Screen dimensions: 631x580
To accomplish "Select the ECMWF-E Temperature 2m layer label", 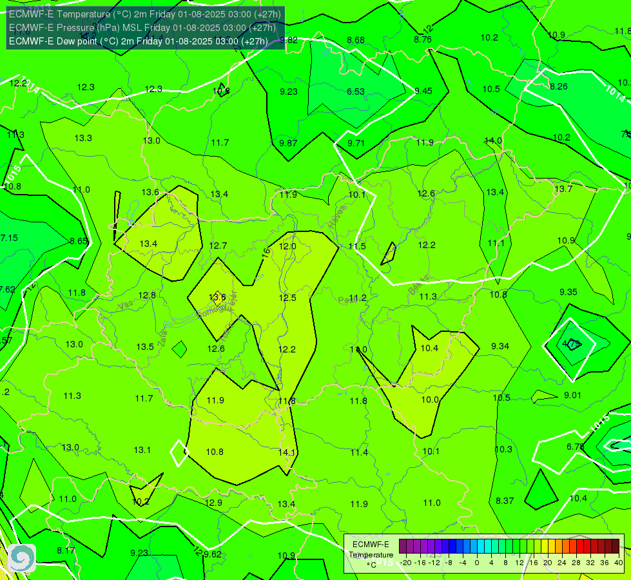I will (145, 14).
